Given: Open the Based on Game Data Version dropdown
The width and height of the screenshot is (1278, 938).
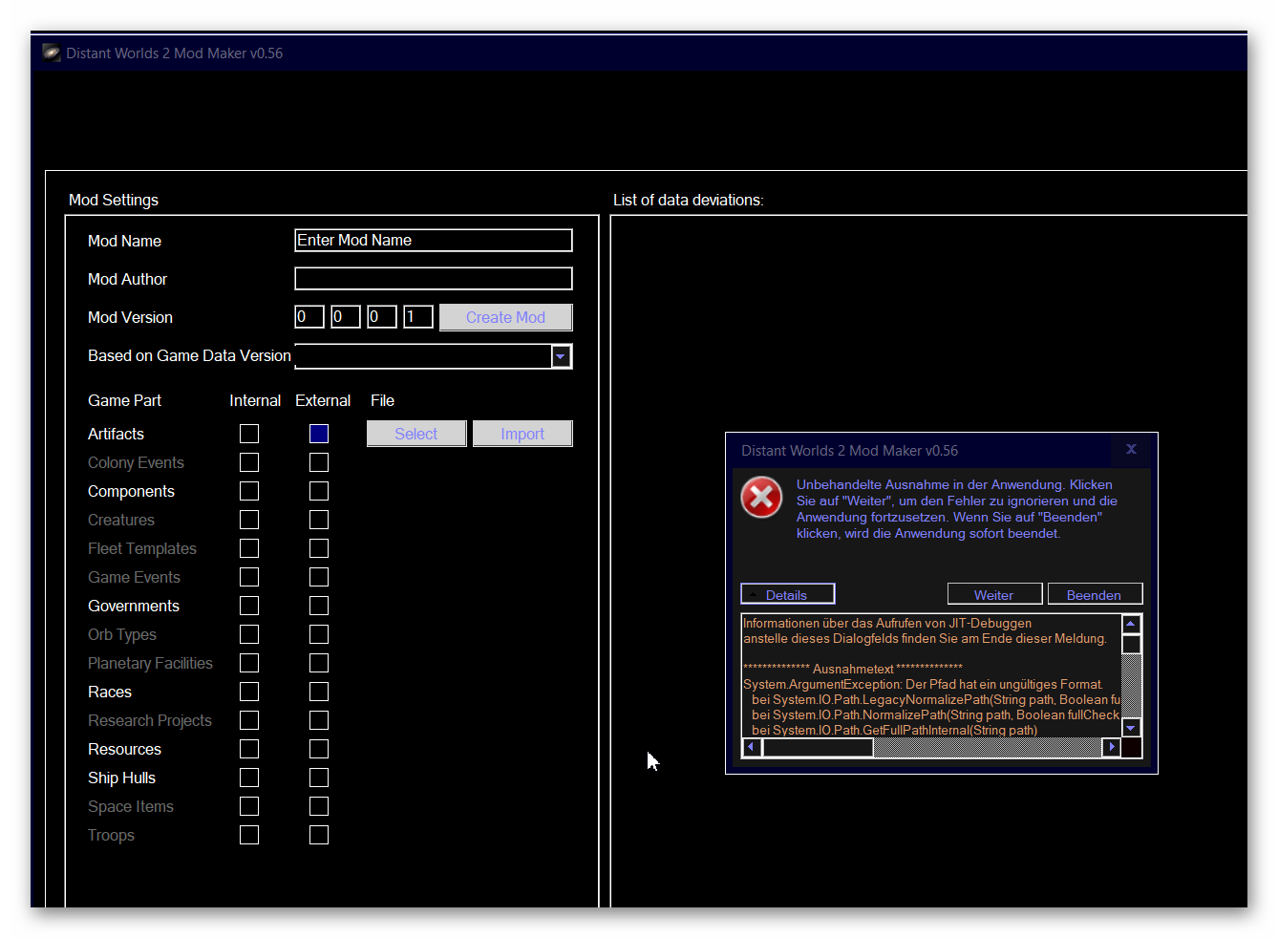Looking at the screenshot, I should click(x=562, y=356).
